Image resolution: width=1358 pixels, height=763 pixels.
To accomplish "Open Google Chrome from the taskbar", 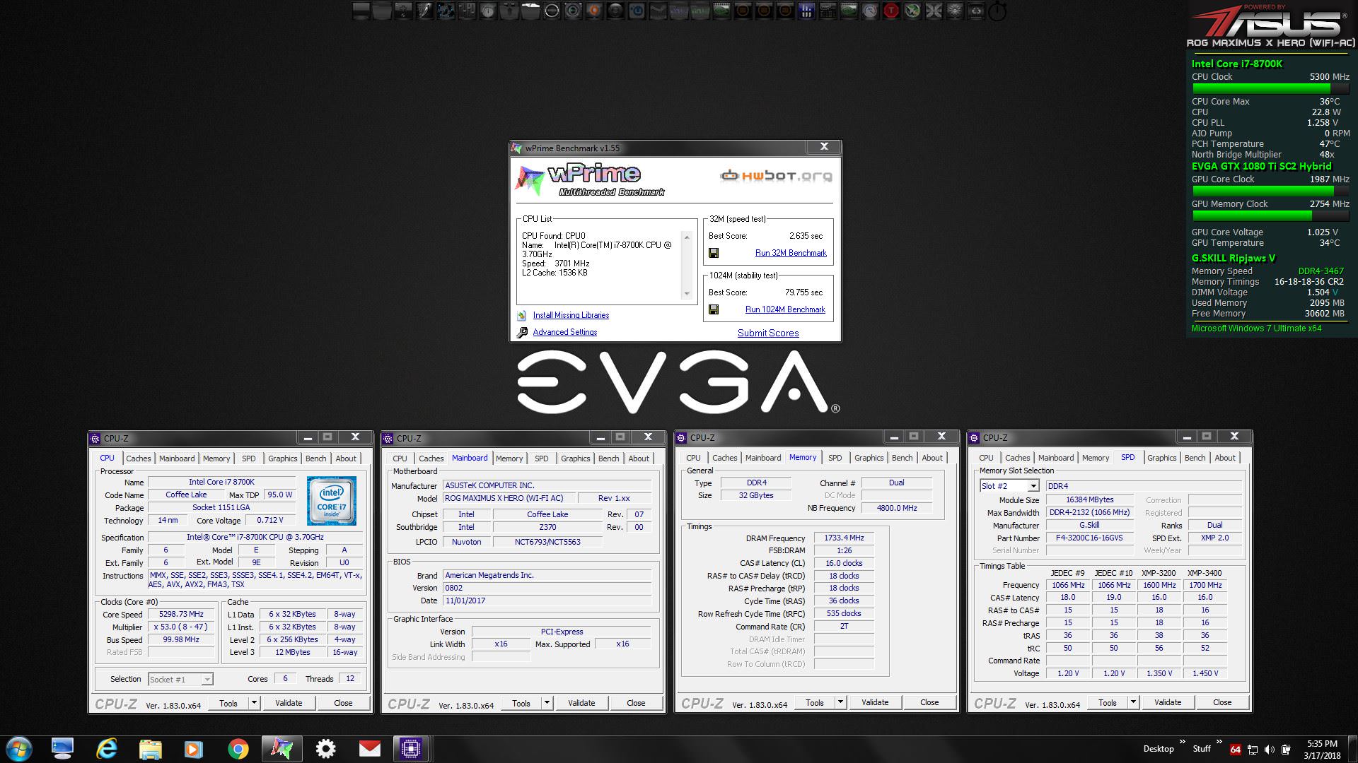I will click(x=238, y=749).
